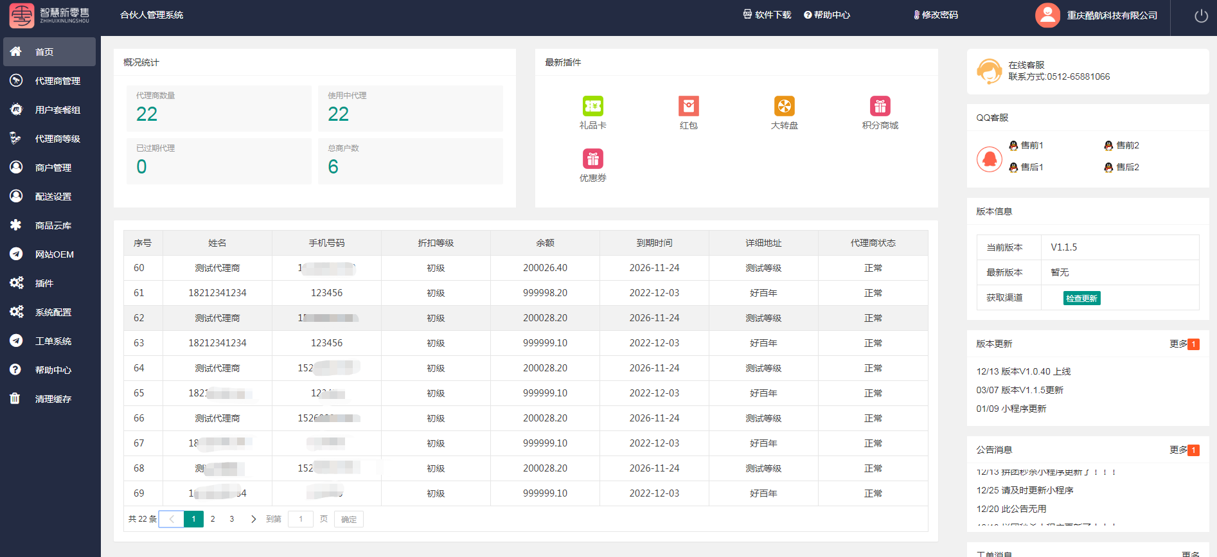Click the 商品云库 sidebar icon
Image resolution: width=1217 pixels, height=557 pixels.
(x=15, y=225)
